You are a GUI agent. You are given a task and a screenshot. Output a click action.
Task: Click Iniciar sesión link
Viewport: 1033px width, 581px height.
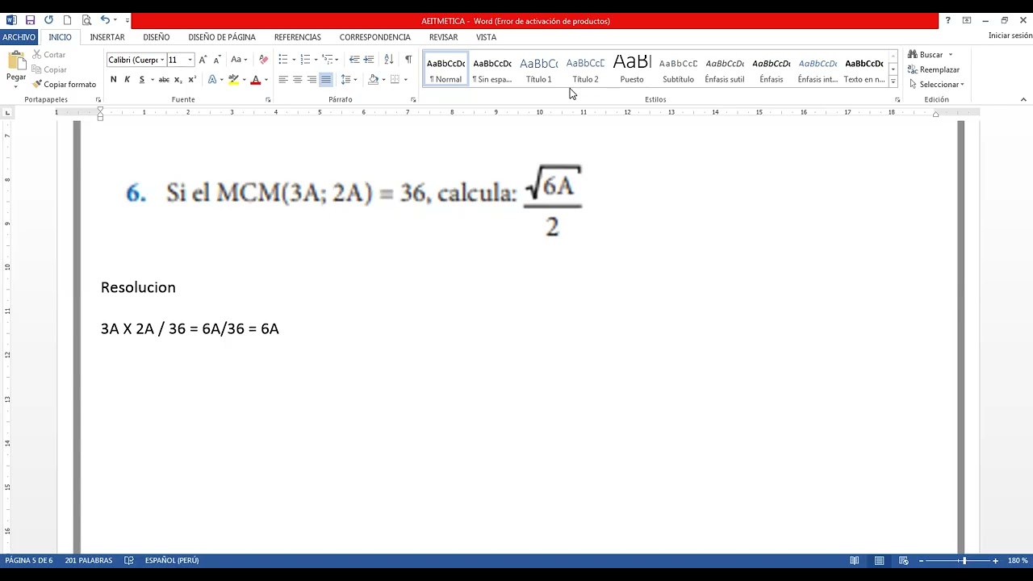coord(1010,36)
